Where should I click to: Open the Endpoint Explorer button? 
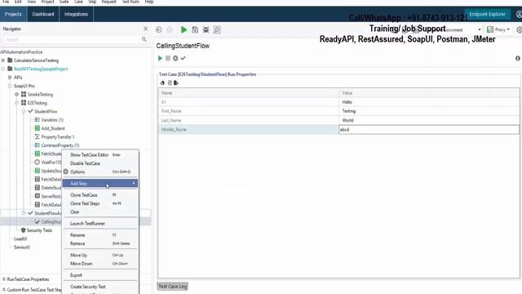(488, 15)
